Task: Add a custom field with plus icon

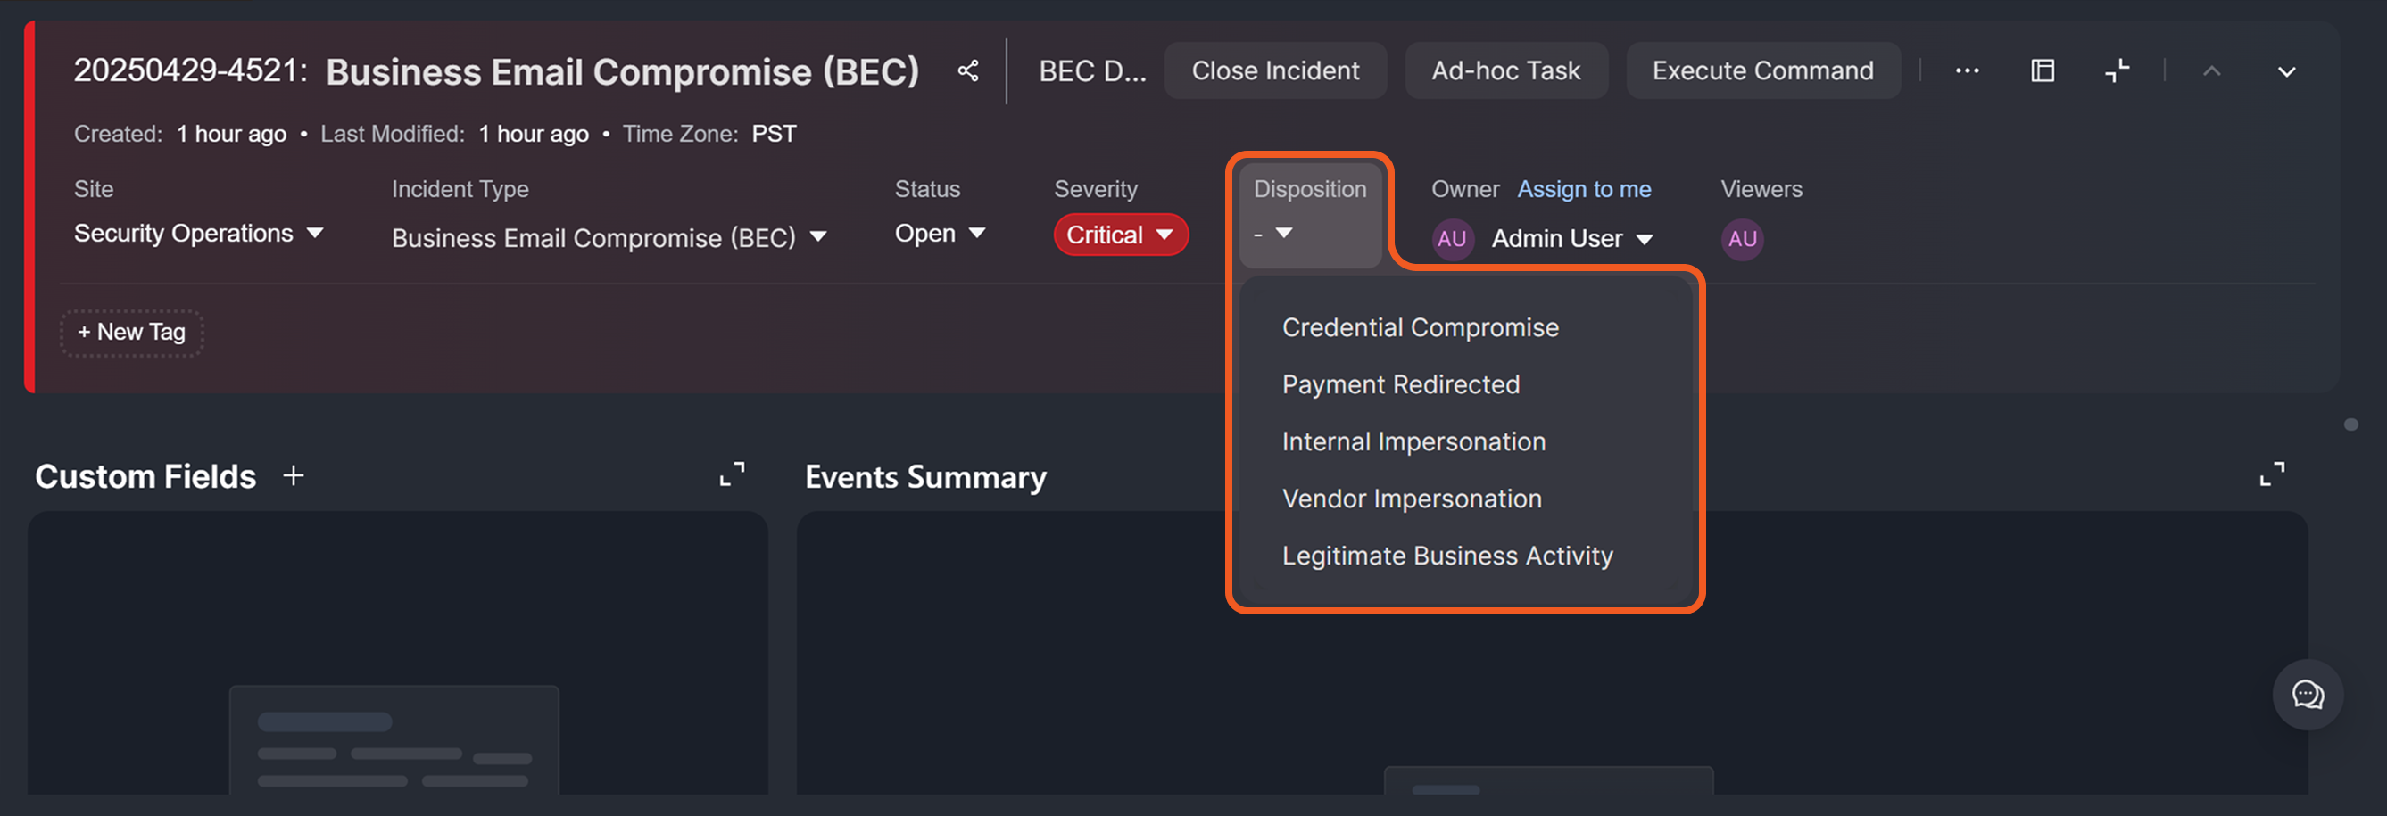Action: [293, 475]
